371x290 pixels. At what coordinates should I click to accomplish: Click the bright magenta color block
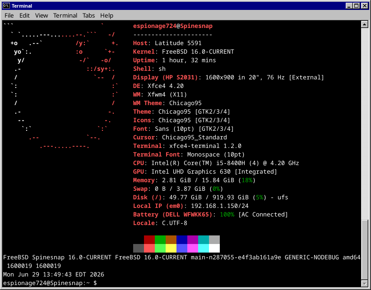pyautogui.click(x=193, y=248)
